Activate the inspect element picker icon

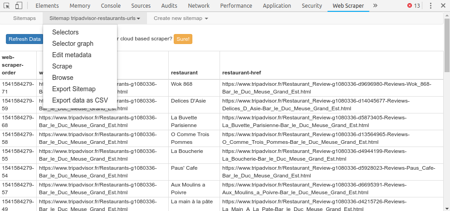[x=7, y=5]
